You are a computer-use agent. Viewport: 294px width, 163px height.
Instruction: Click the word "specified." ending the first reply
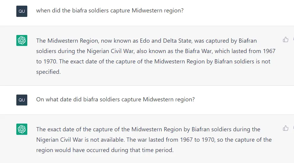click(48, 72)
